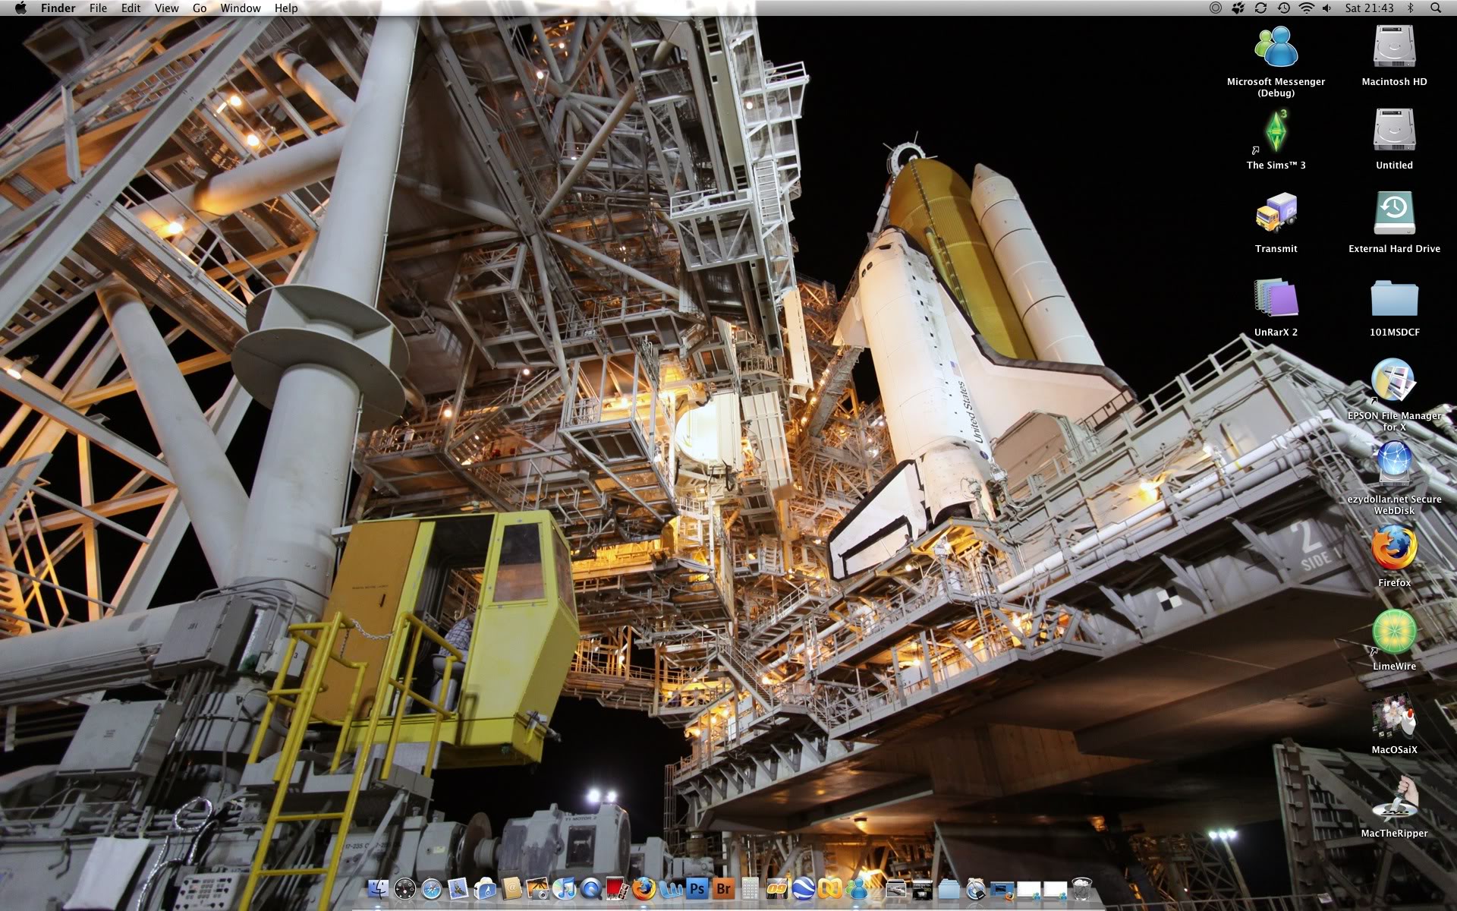The width and height of the screenshot is (1457, 911).
Task: Open the Go menu in Finder
Action: [x=199, y=8]
